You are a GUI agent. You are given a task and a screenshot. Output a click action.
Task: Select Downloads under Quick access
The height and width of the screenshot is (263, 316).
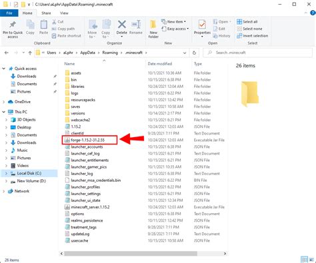click(27, 76)
